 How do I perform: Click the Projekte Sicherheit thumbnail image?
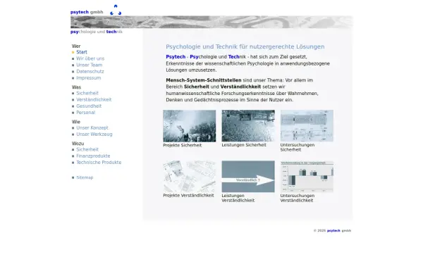click(x=190, y=126)
